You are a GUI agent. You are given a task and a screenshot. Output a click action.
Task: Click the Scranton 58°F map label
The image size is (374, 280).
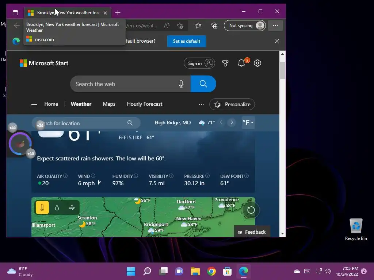(87, 221)
